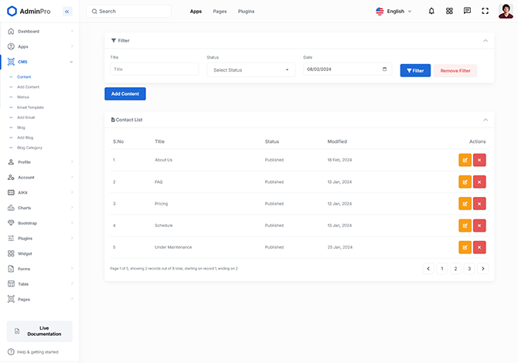
Task: Collapse the Contact List panel
Action: (x=485, y=120)
